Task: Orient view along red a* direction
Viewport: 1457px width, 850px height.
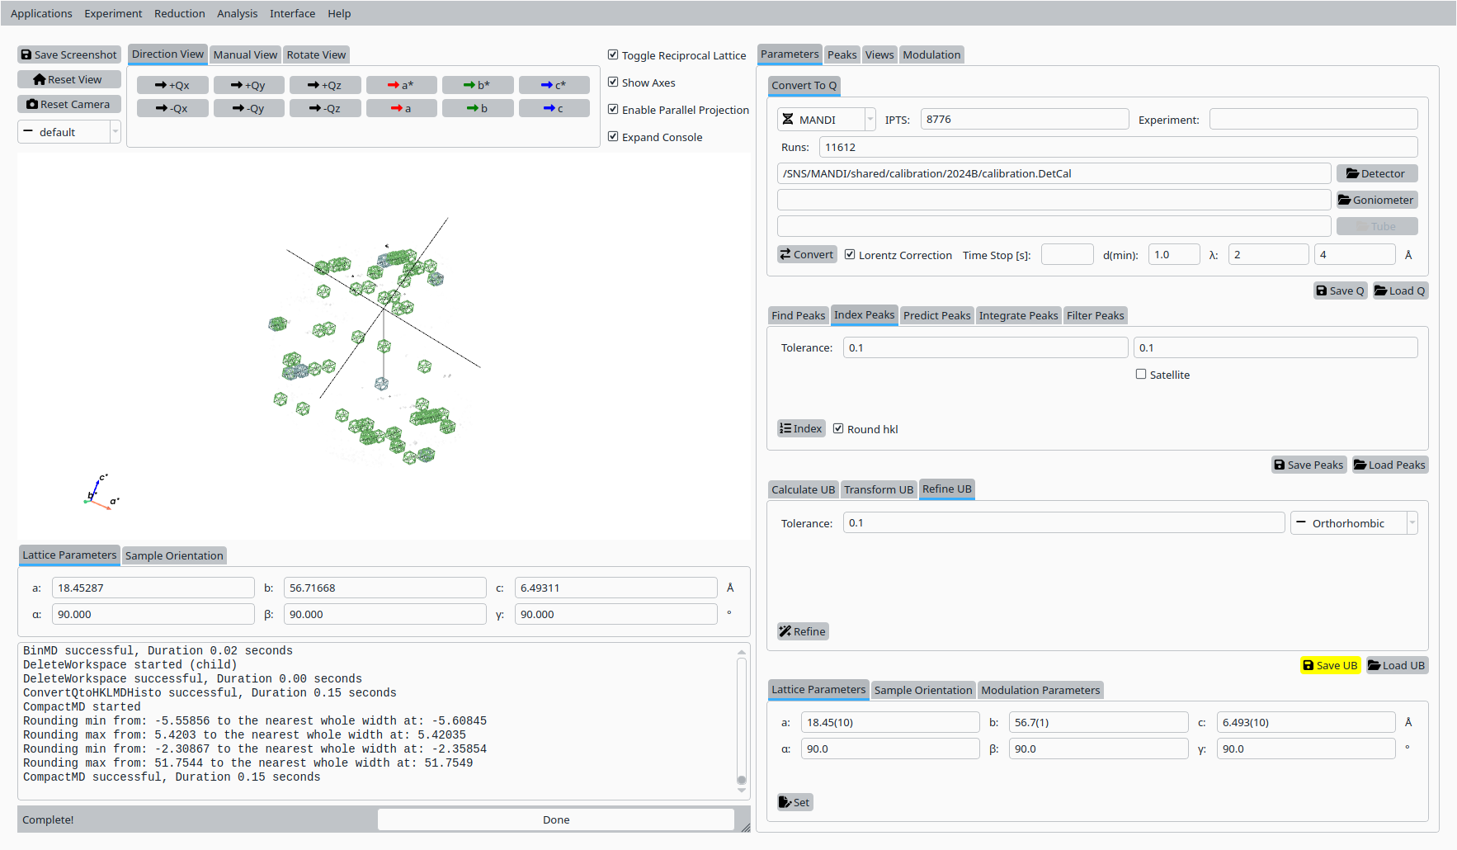Action: tap(401, 85)
